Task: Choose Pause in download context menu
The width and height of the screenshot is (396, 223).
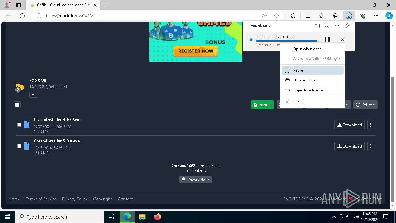Action: [x=312, y=70]
